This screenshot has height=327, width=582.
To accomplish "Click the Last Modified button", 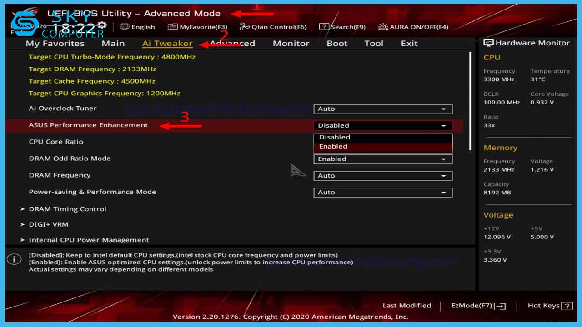I will [x=406, y=306].
